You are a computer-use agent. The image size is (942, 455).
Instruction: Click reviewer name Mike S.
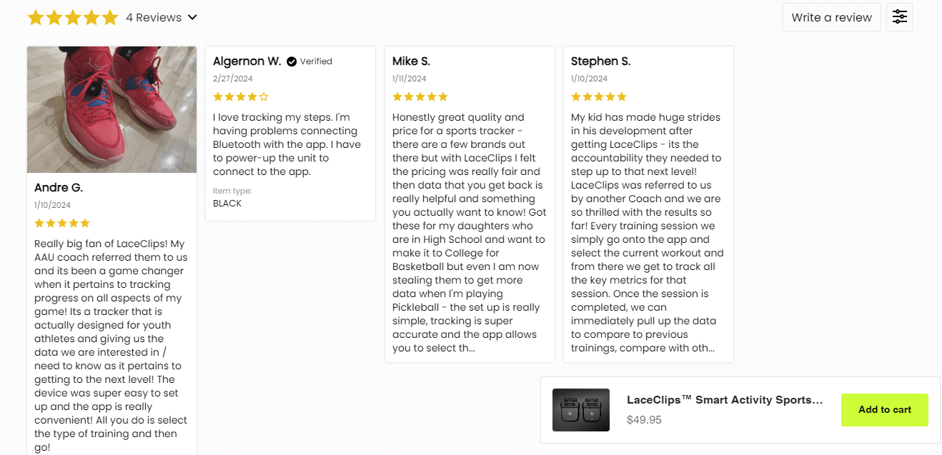tap(411, 61)
